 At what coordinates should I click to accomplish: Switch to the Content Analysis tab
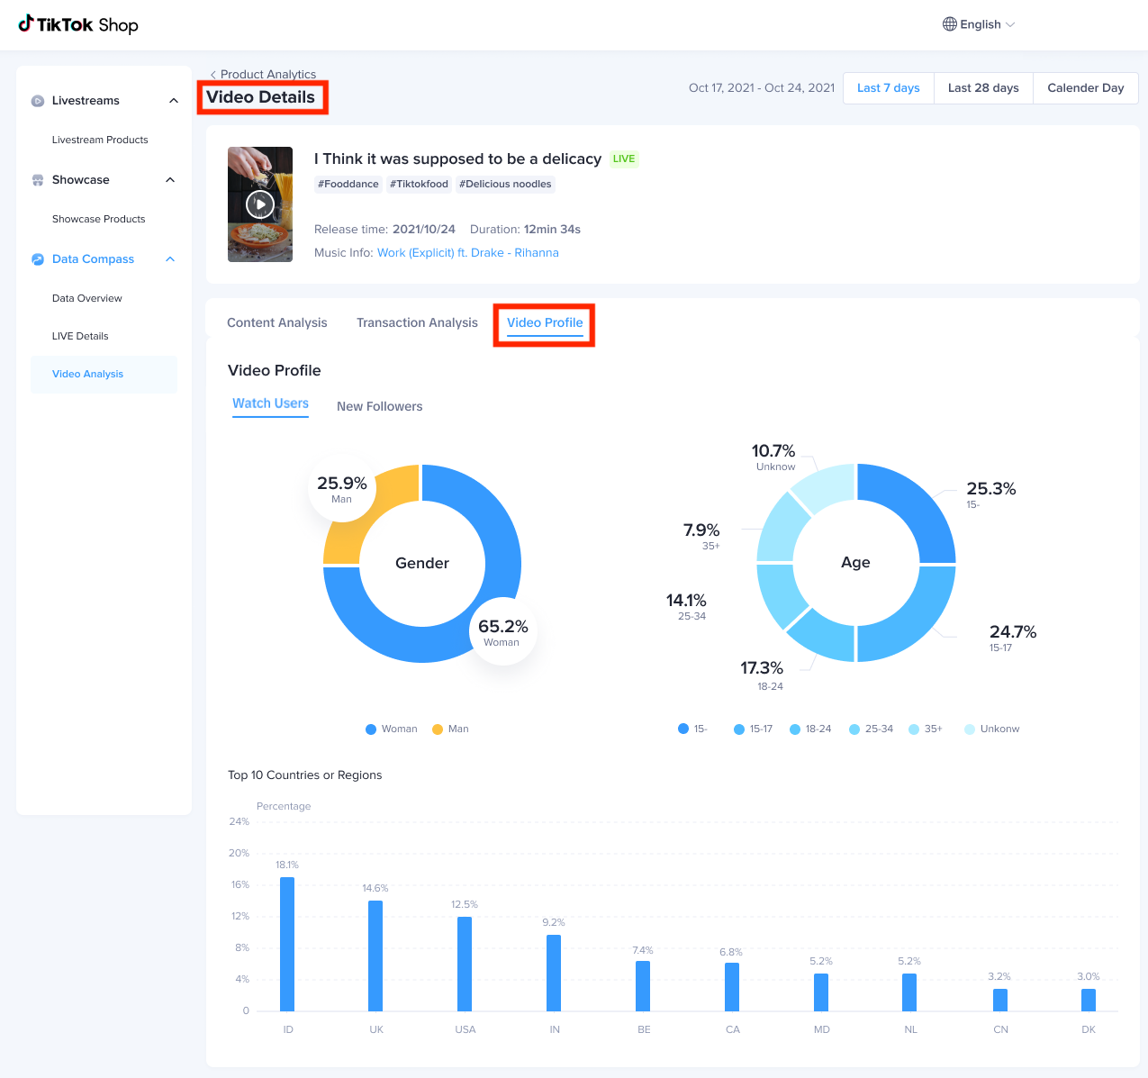pos(276,322)
